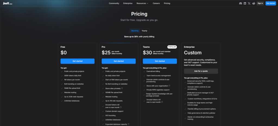Click Get started under Free plan

coord(77,61)
